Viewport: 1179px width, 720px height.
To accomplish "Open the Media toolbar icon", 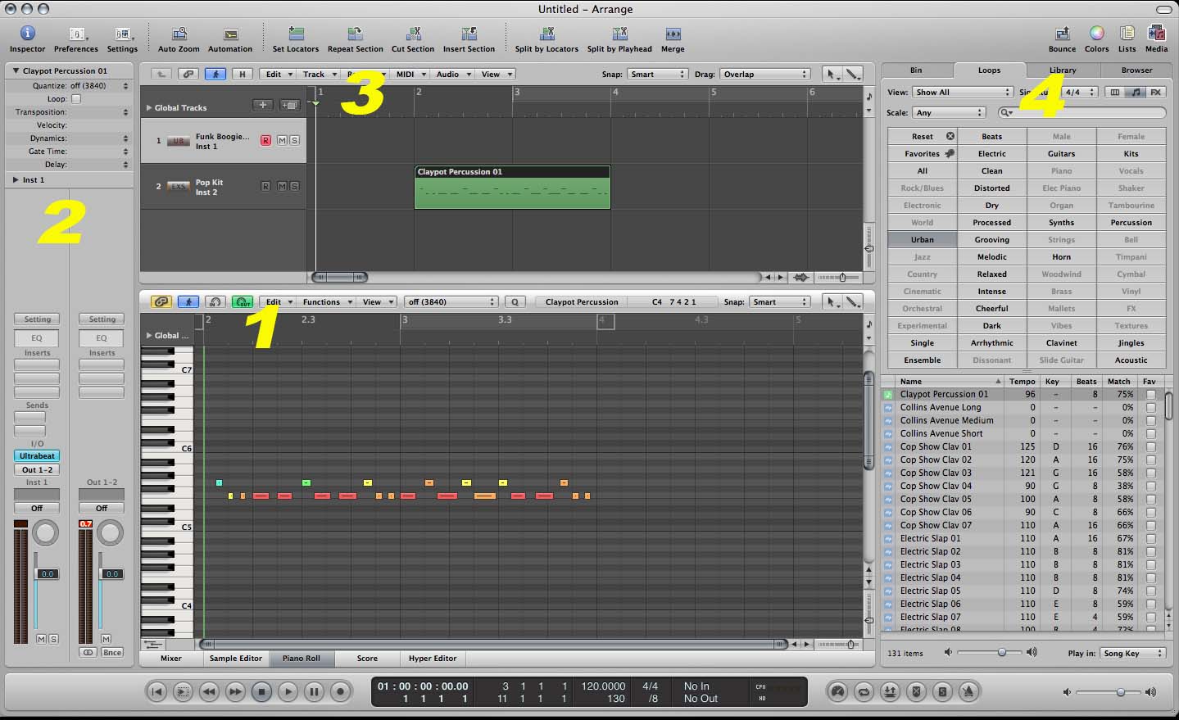I will (1156, 34).
